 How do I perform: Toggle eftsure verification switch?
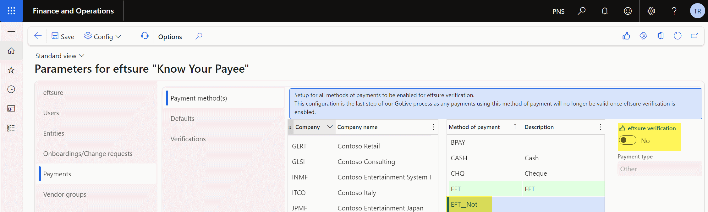[628, 140]
